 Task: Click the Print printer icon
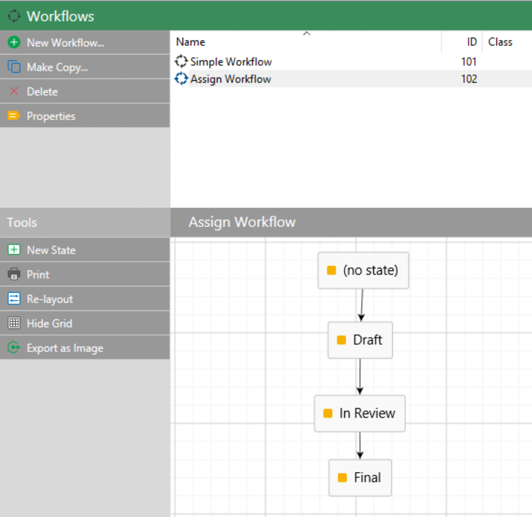point(14,274)
